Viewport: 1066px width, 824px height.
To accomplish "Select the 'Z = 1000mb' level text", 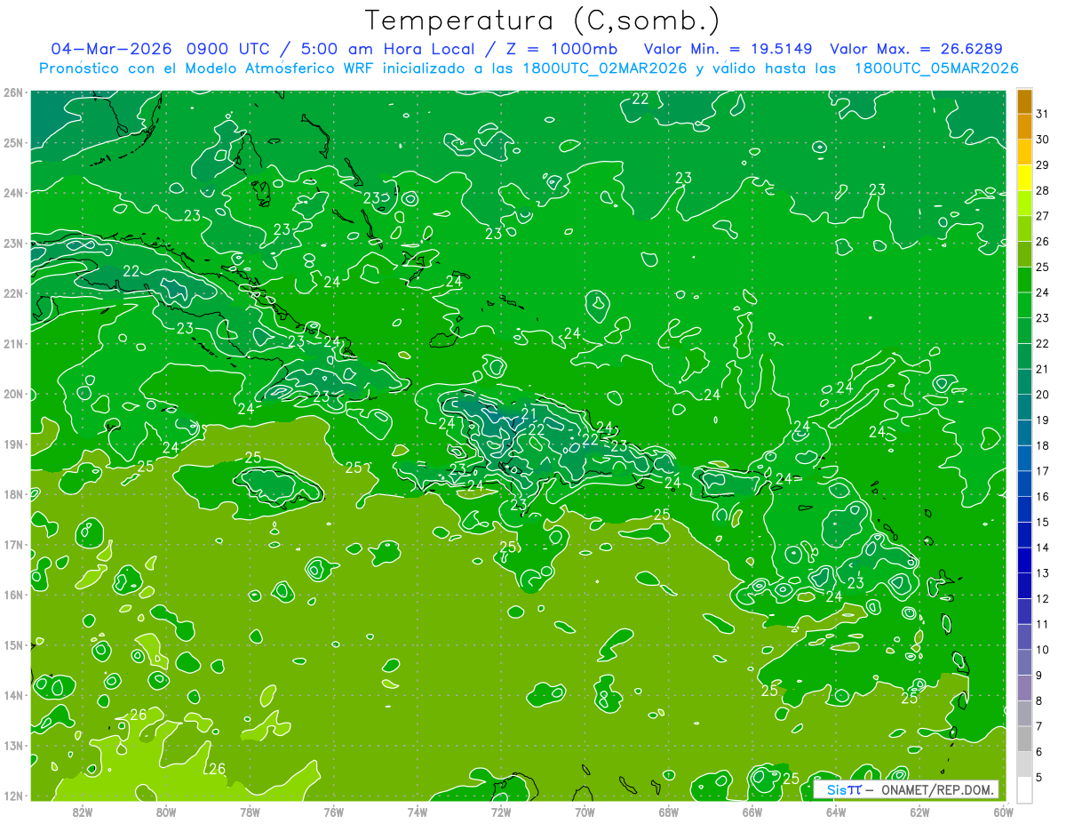I will click(x=560, y=49).
